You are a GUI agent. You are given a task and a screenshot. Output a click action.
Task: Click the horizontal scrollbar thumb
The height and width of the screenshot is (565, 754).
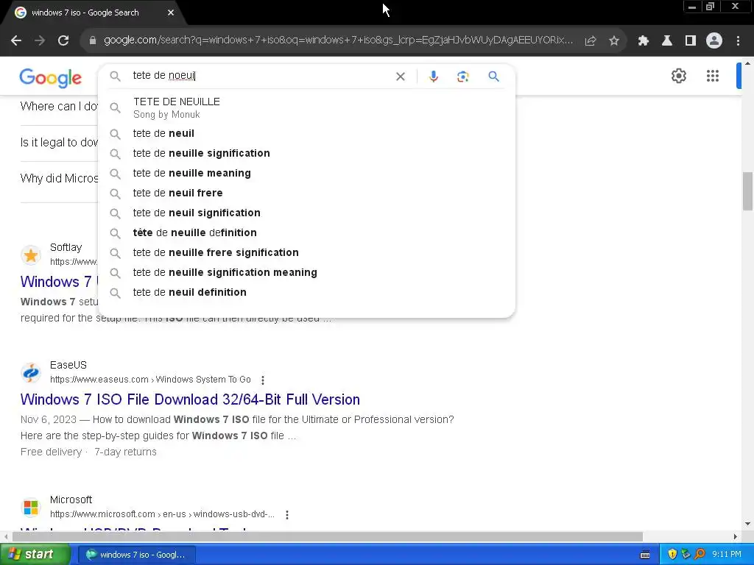328,536
